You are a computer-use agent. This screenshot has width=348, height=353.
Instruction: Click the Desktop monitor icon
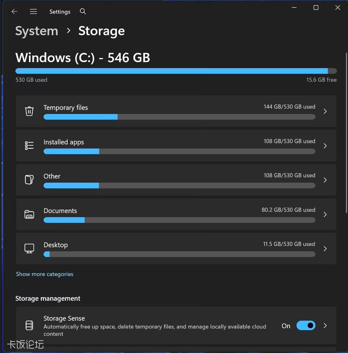[29, 248]
